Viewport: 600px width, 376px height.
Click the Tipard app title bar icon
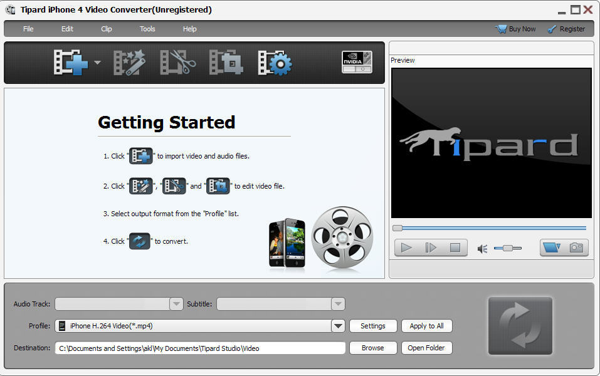pos(10,9)
